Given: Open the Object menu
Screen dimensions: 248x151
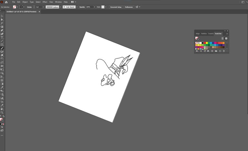Looking at the screenshot, I should (25, 2).
